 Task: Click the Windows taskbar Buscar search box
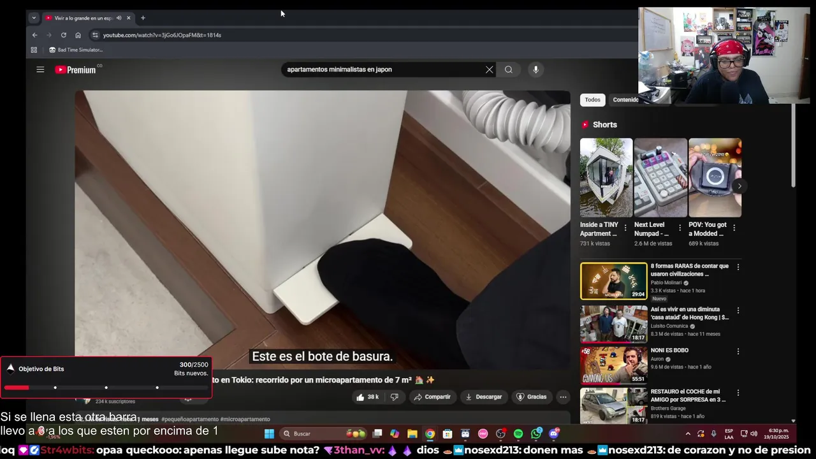pyautogui.click(x=323, y=433)
